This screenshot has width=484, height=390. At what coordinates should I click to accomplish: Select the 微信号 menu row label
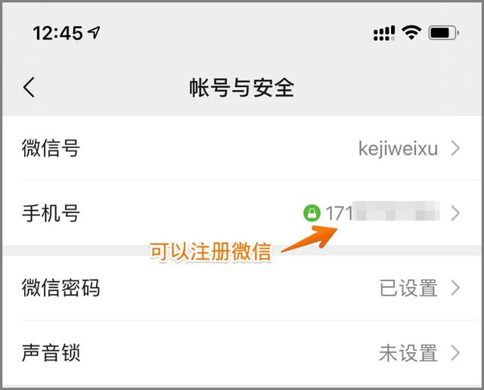tap(51, 148)
